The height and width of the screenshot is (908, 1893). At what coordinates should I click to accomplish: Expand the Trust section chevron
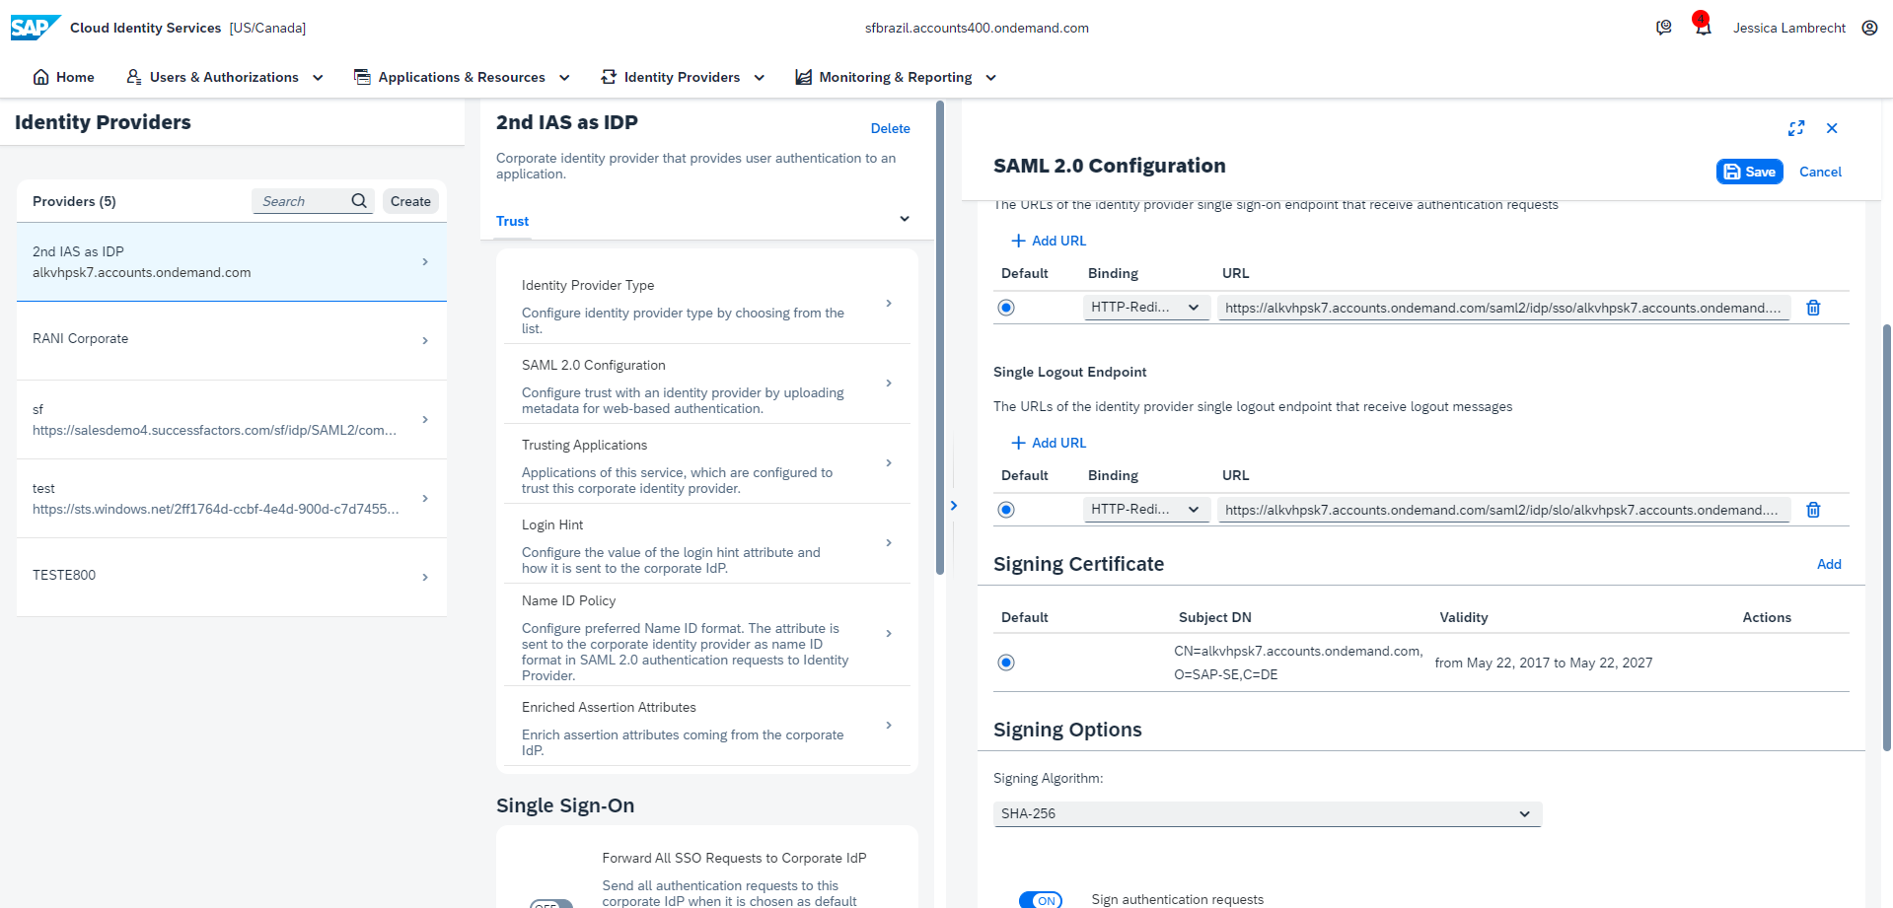[x=905, y=219]
